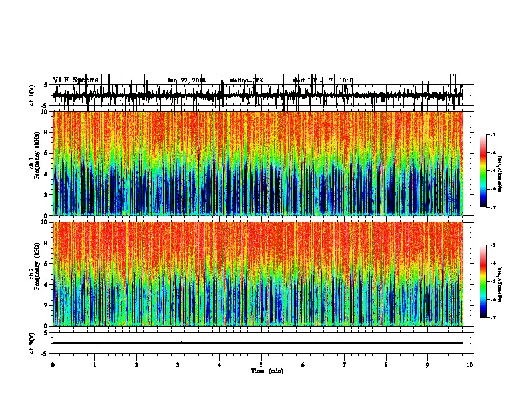
Task: Click time axis tick label '1'
Action: (94, 365)
